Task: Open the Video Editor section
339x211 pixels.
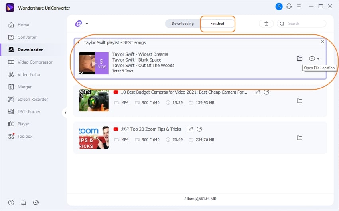Action: [24, 74]
